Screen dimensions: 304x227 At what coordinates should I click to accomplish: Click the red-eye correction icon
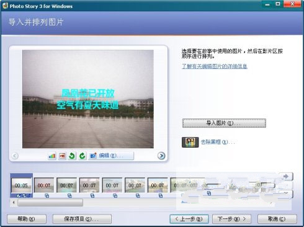62,156
